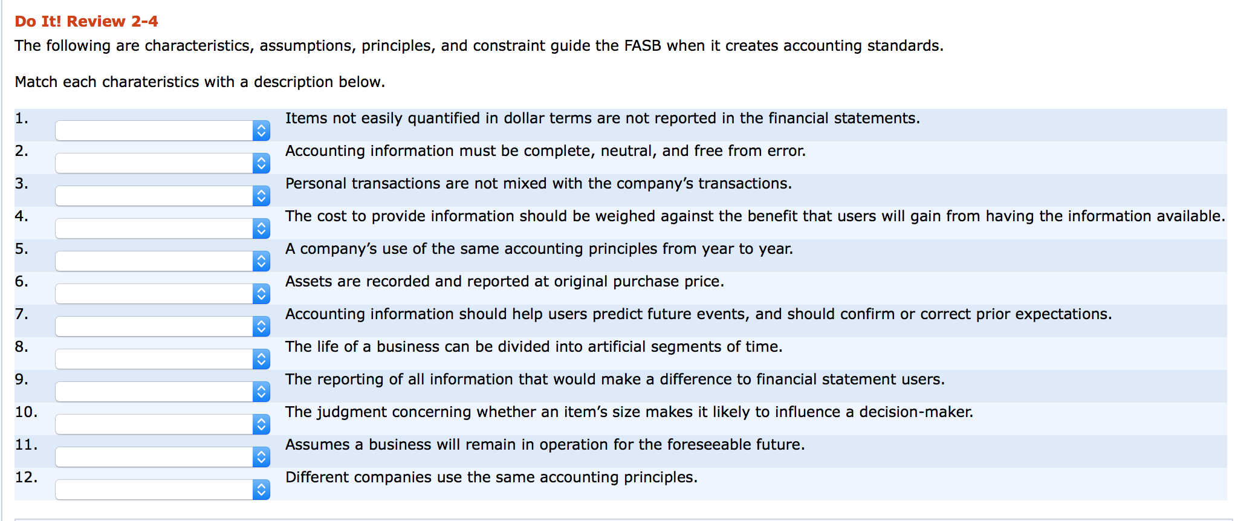Image resolution: width=1238 pixels, height=521 pixels.
Task: Click the 'Match each charateristics' instruction text
Action: coord(199,82)
